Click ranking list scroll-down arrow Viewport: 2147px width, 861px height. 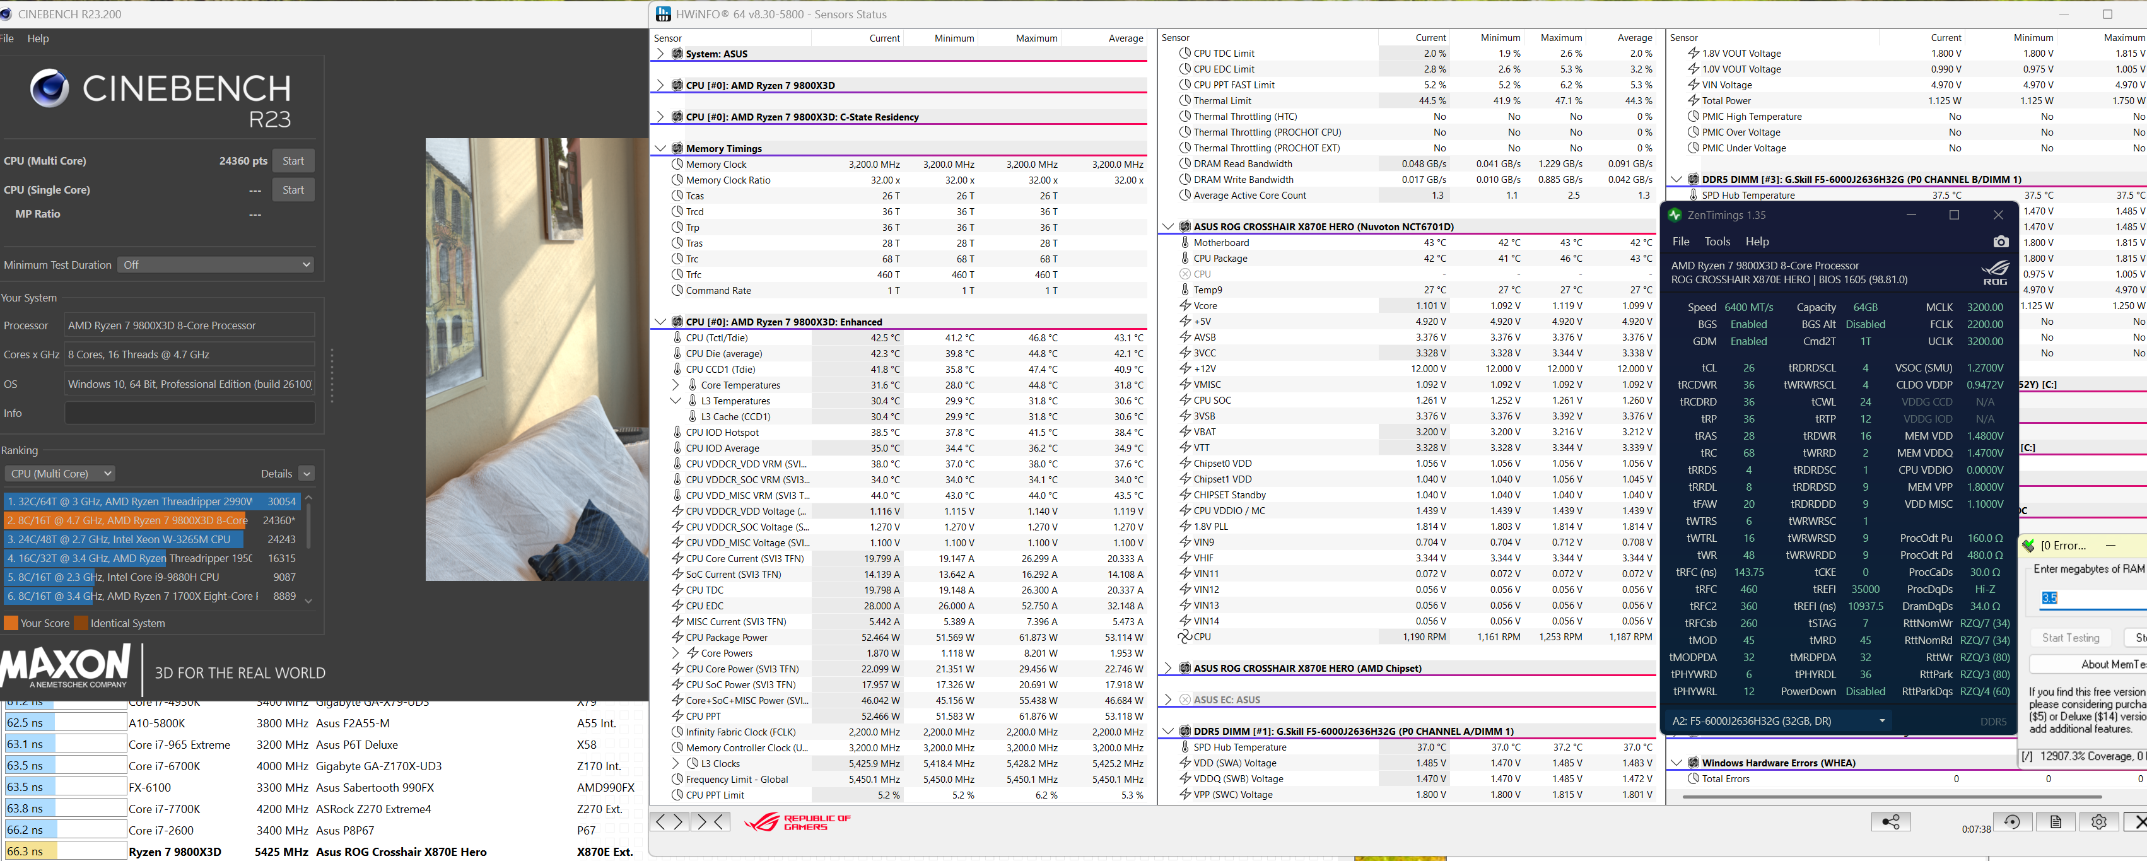click(x=308, y=600)
